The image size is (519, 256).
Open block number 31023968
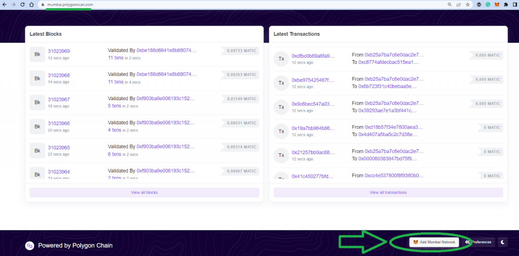pyautogui.click(x=59, y=75)
